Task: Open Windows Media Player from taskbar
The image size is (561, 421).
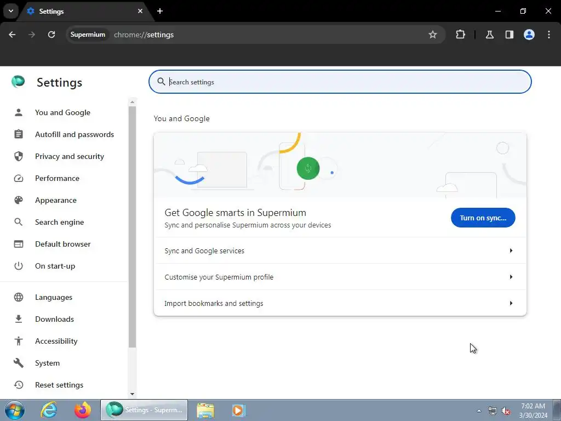Action: pyautogui.click(x=238, y=410)
